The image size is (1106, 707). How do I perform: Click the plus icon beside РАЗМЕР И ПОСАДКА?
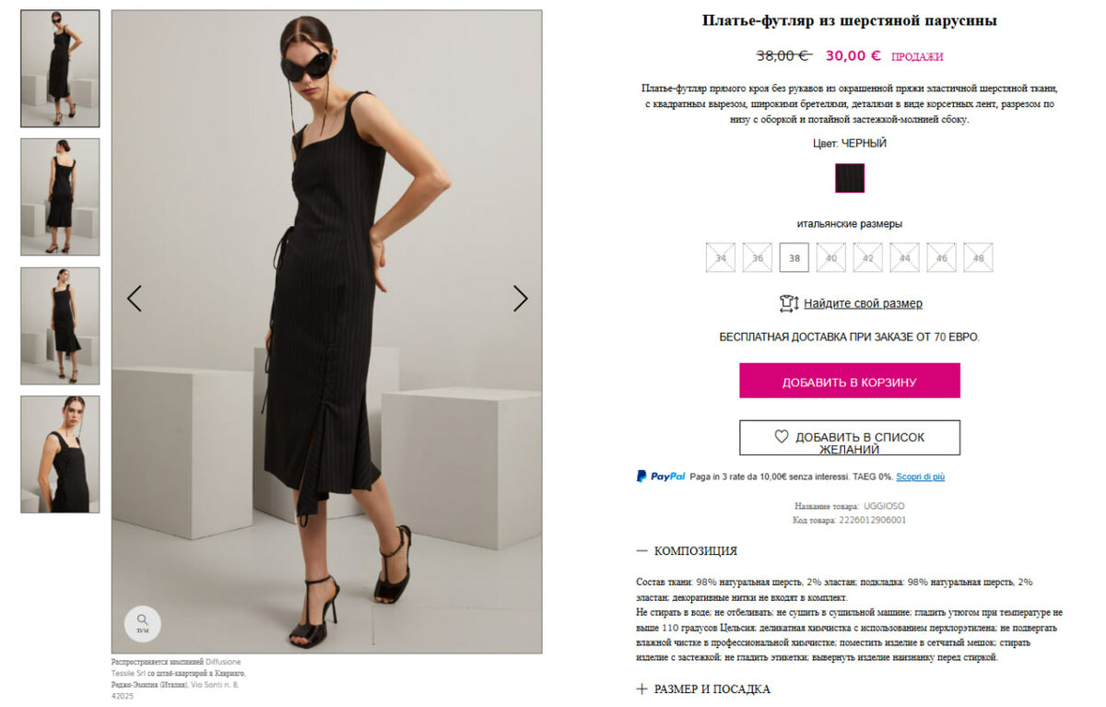[641, 689]
